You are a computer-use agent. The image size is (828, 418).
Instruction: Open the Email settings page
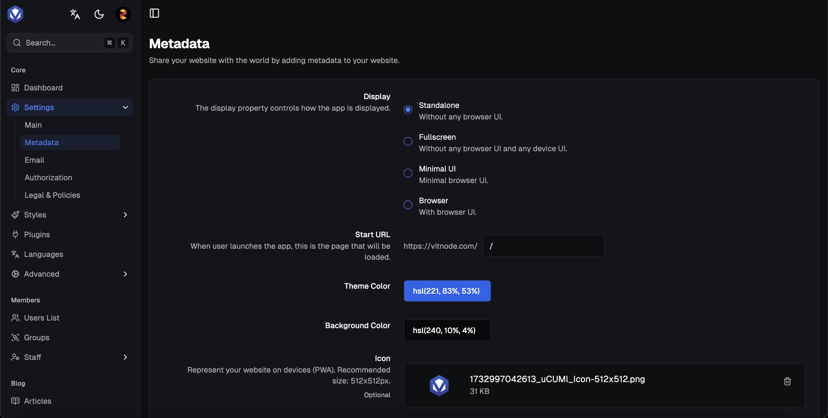[x=70, y=160]
